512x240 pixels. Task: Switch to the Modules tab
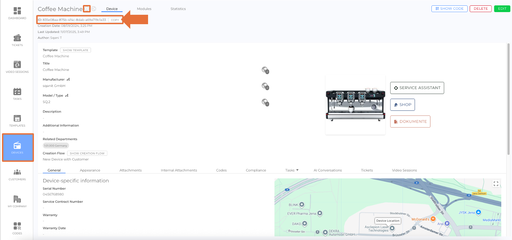(144, 9)
